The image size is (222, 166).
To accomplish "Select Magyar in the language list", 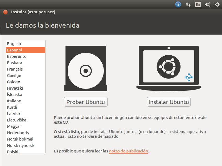I will click(26, 126).
